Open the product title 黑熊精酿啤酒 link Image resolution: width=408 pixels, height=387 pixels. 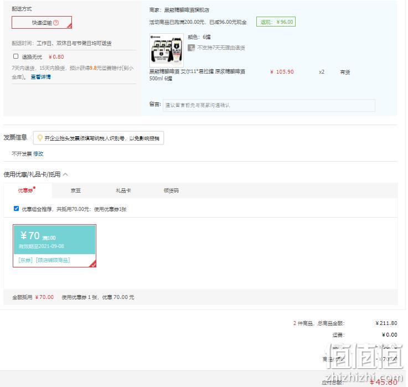click(197, 75)
